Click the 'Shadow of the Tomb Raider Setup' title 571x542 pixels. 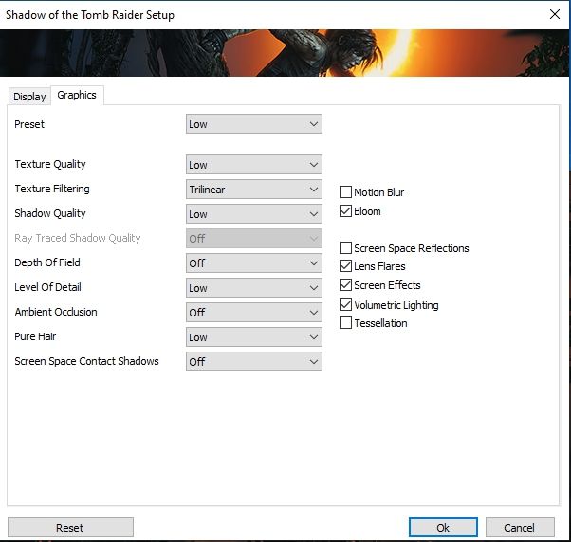[x=90, y=15]
